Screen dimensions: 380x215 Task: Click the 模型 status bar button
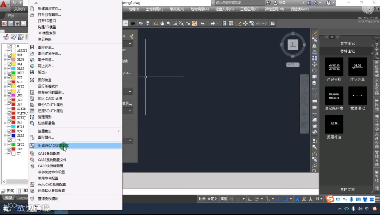224,199
